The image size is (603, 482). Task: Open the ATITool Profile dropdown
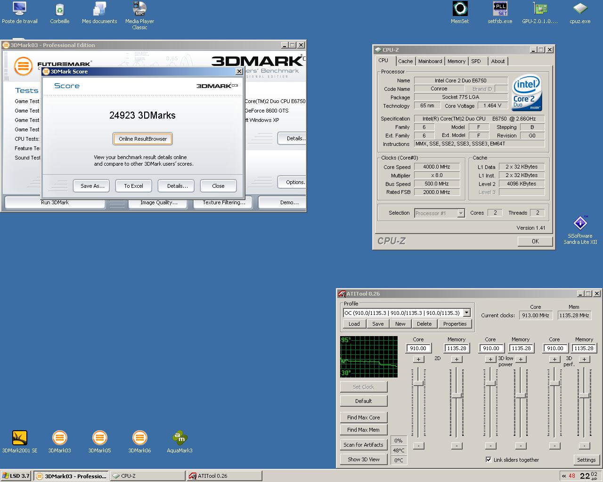point(466,313)
